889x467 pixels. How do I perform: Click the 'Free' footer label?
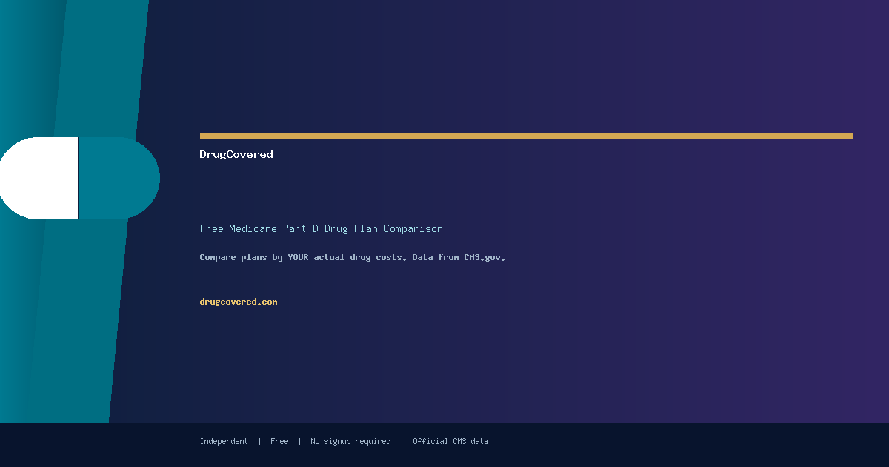(x=279, y=441)
